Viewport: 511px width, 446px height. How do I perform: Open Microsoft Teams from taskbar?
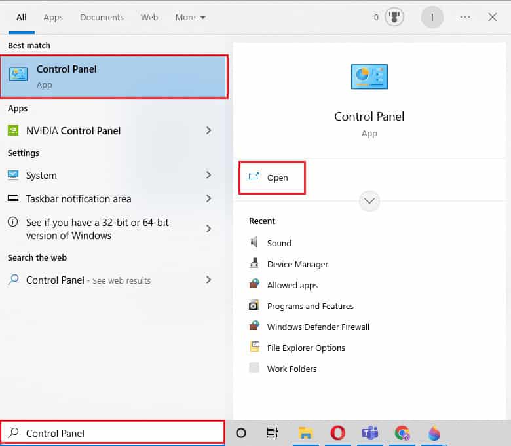370,433
